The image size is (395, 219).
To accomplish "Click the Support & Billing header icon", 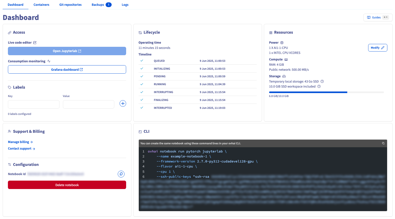I will click(9, 131).
